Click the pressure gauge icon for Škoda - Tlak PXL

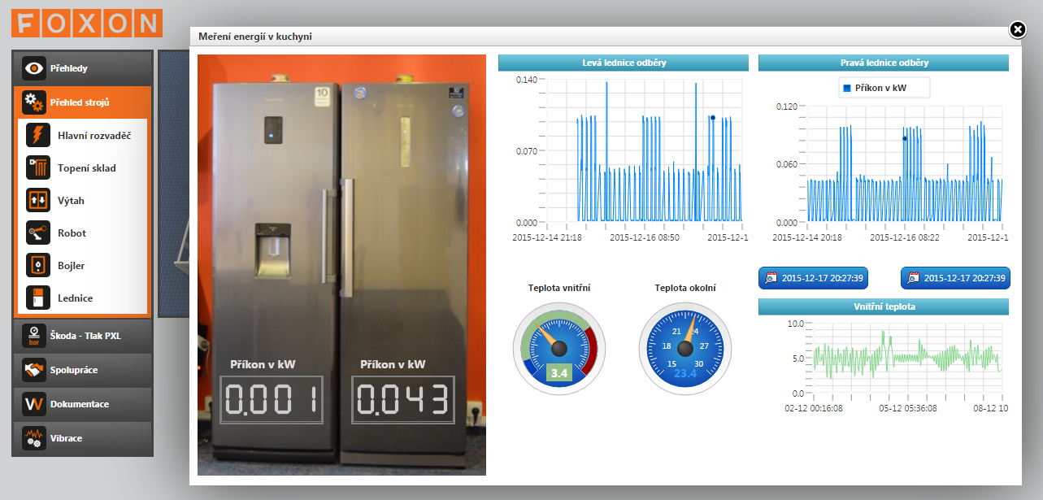[x=33, y=335]
